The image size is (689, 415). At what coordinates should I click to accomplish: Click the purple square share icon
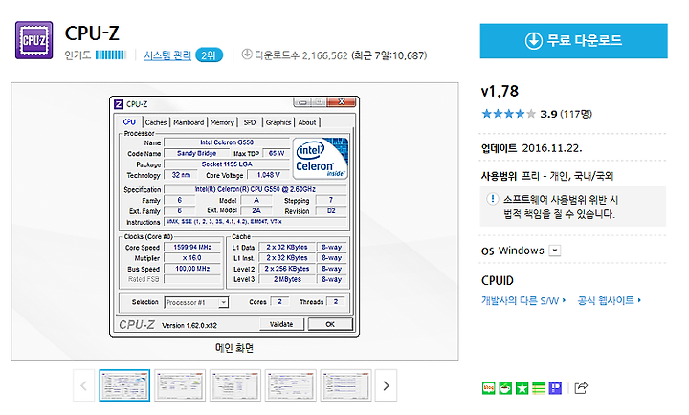pyautogui.click(x=555, y=388)
